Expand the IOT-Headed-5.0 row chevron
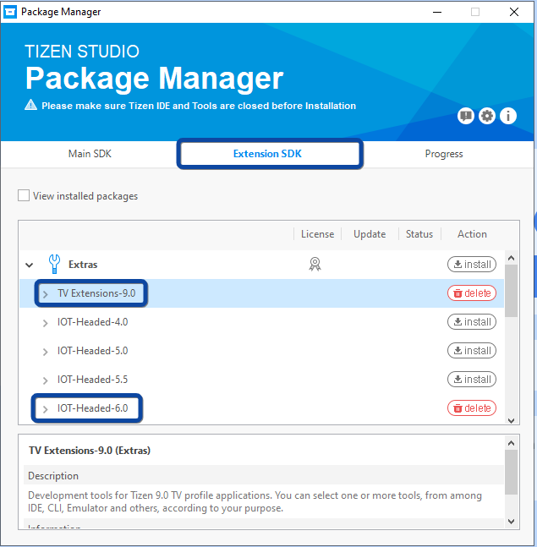537x547 pixels. point(46,352)
